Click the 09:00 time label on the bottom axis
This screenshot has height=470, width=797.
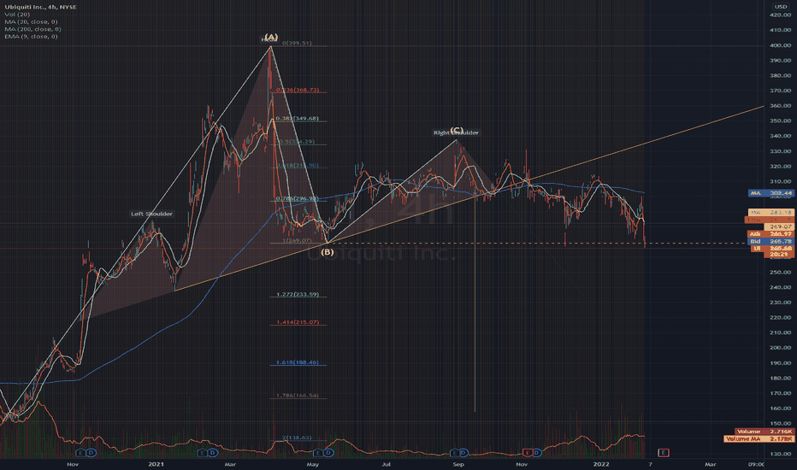(756, 464)
